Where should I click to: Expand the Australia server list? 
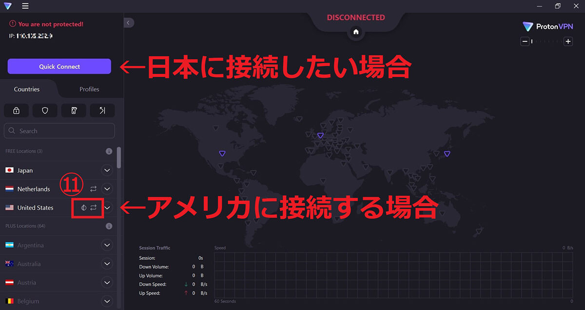tap(107, 264)
